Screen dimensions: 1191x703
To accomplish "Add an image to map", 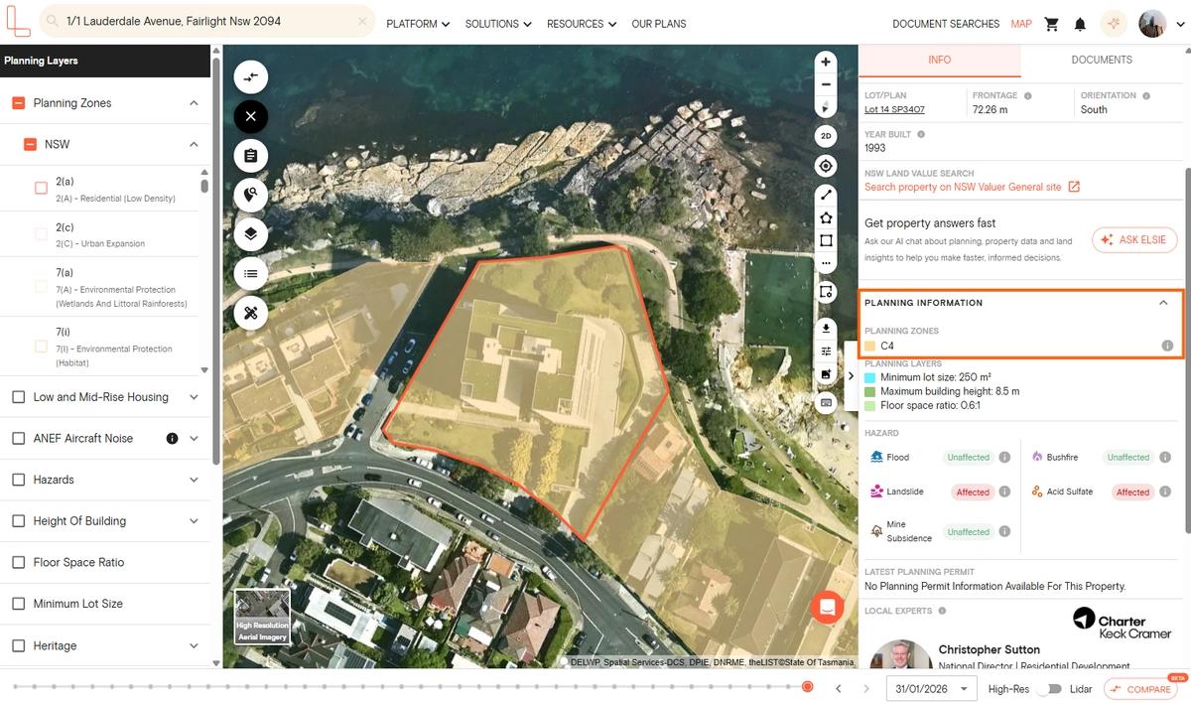I will [x=825, y=374].
